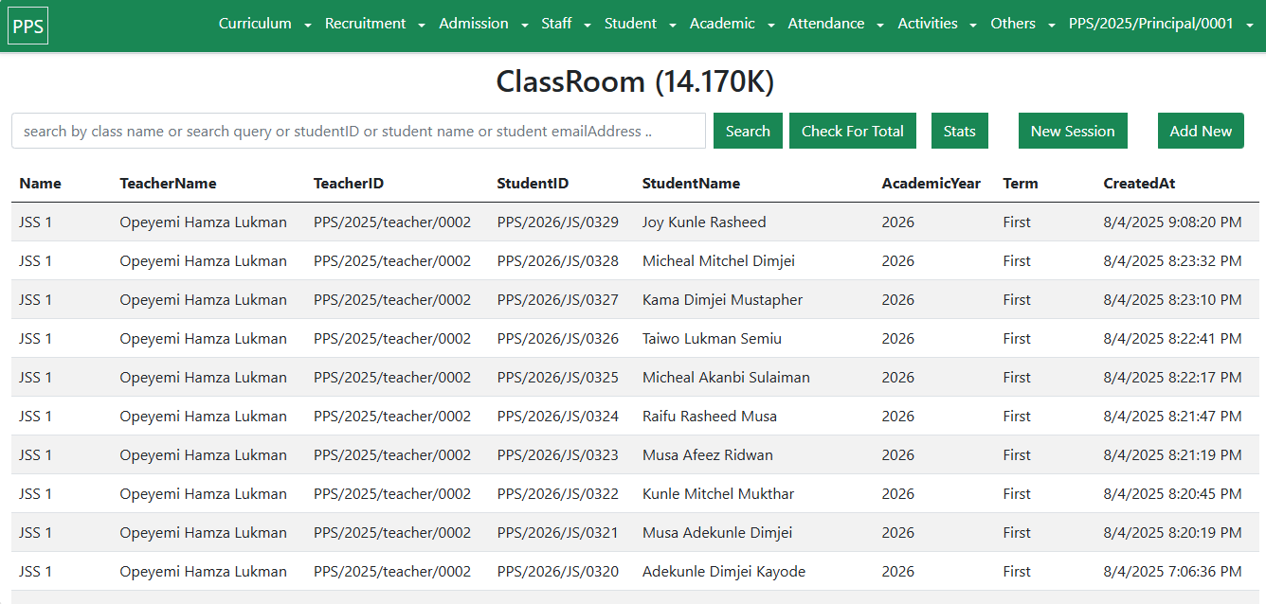Screen dimensions: 1266x604
Task: Open the Student navigation menu
Action: point(640,24)
